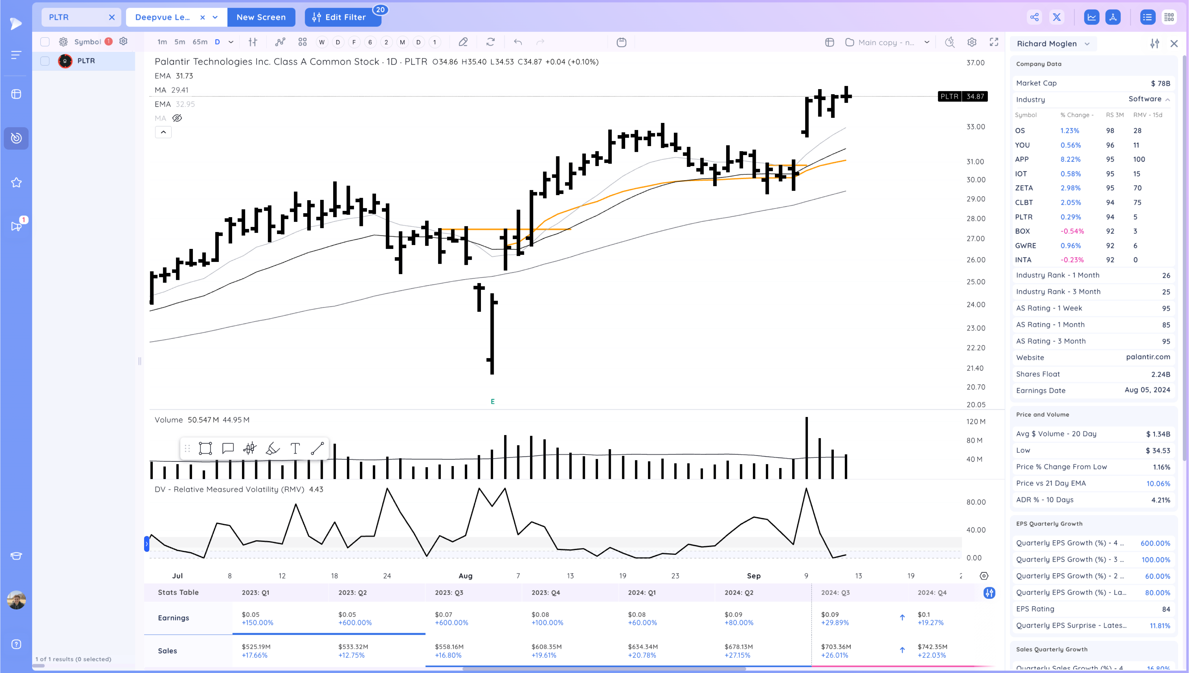Open chart settings gear icon
The image size is (1189, 673).
tap(972, 42)
